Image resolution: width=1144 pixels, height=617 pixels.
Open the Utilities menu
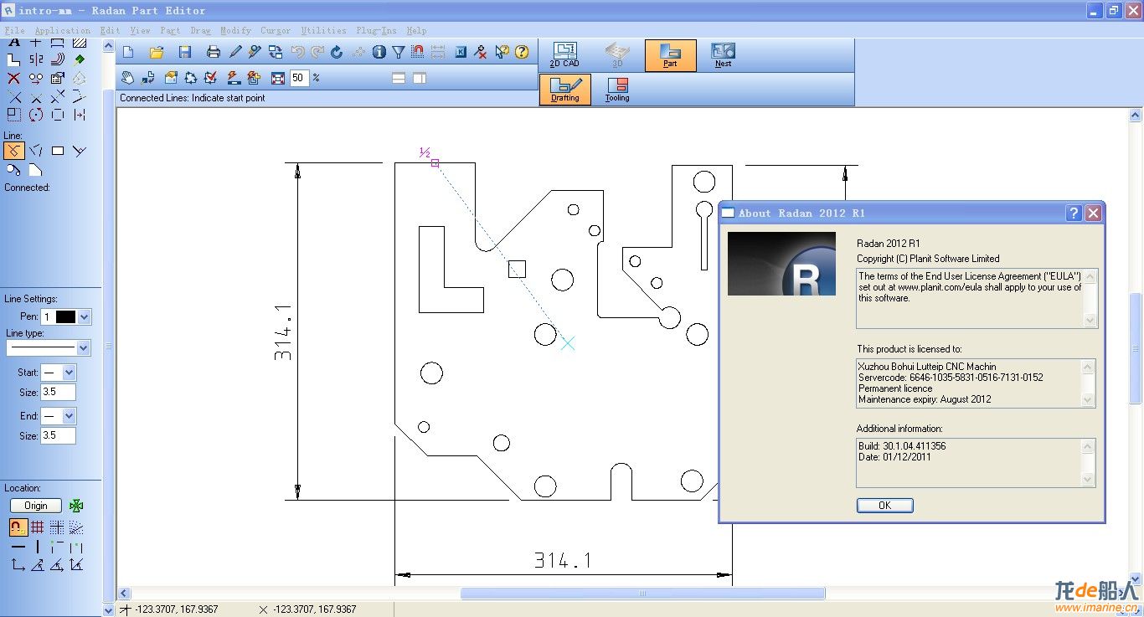click(323, 30)
